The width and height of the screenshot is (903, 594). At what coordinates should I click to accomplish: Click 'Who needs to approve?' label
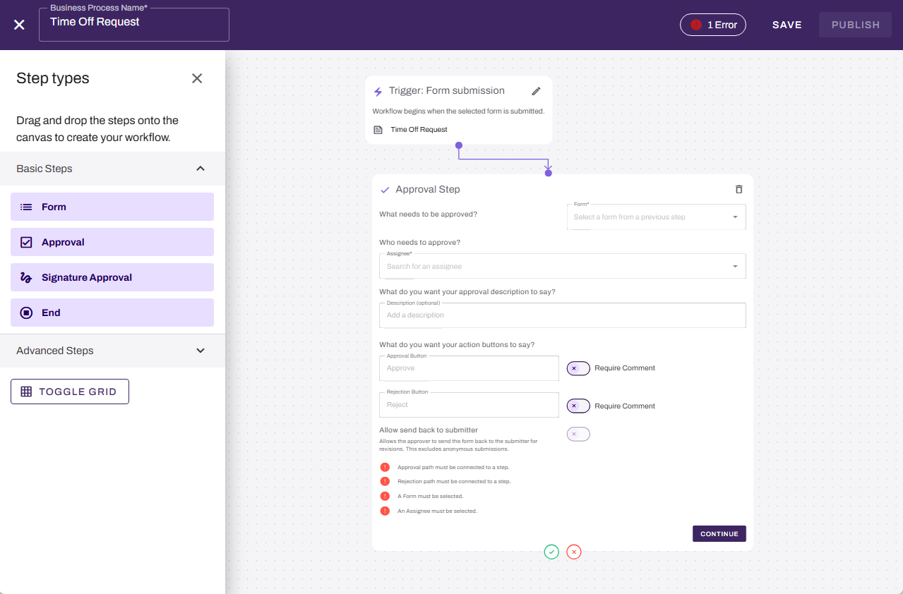pyautogui.click(x=419, y=243)
